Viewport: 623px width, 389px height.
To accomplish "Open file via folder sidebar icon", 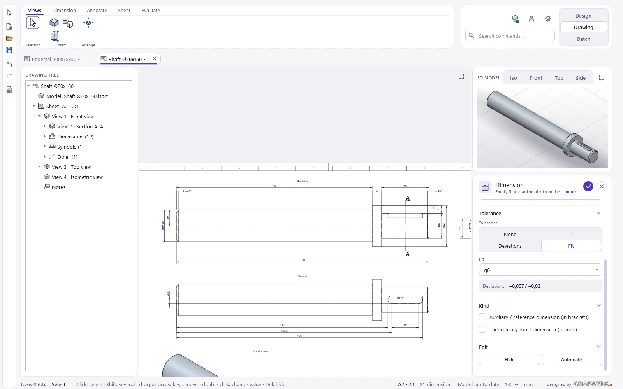I will click(x=9, y=38).
